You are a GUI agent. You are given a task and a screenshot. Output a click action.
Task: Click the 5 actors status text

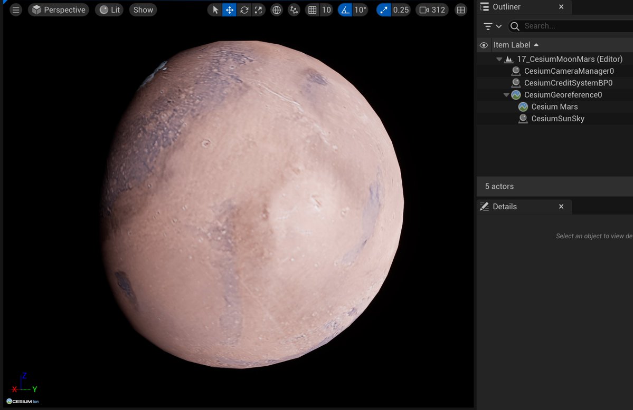coord(499,186)
